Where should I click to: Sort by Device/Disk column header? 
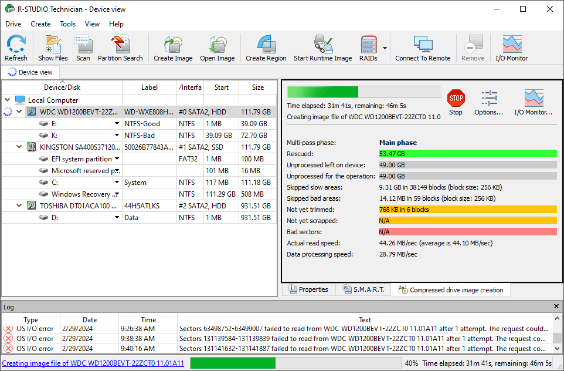tap(62, 87)
